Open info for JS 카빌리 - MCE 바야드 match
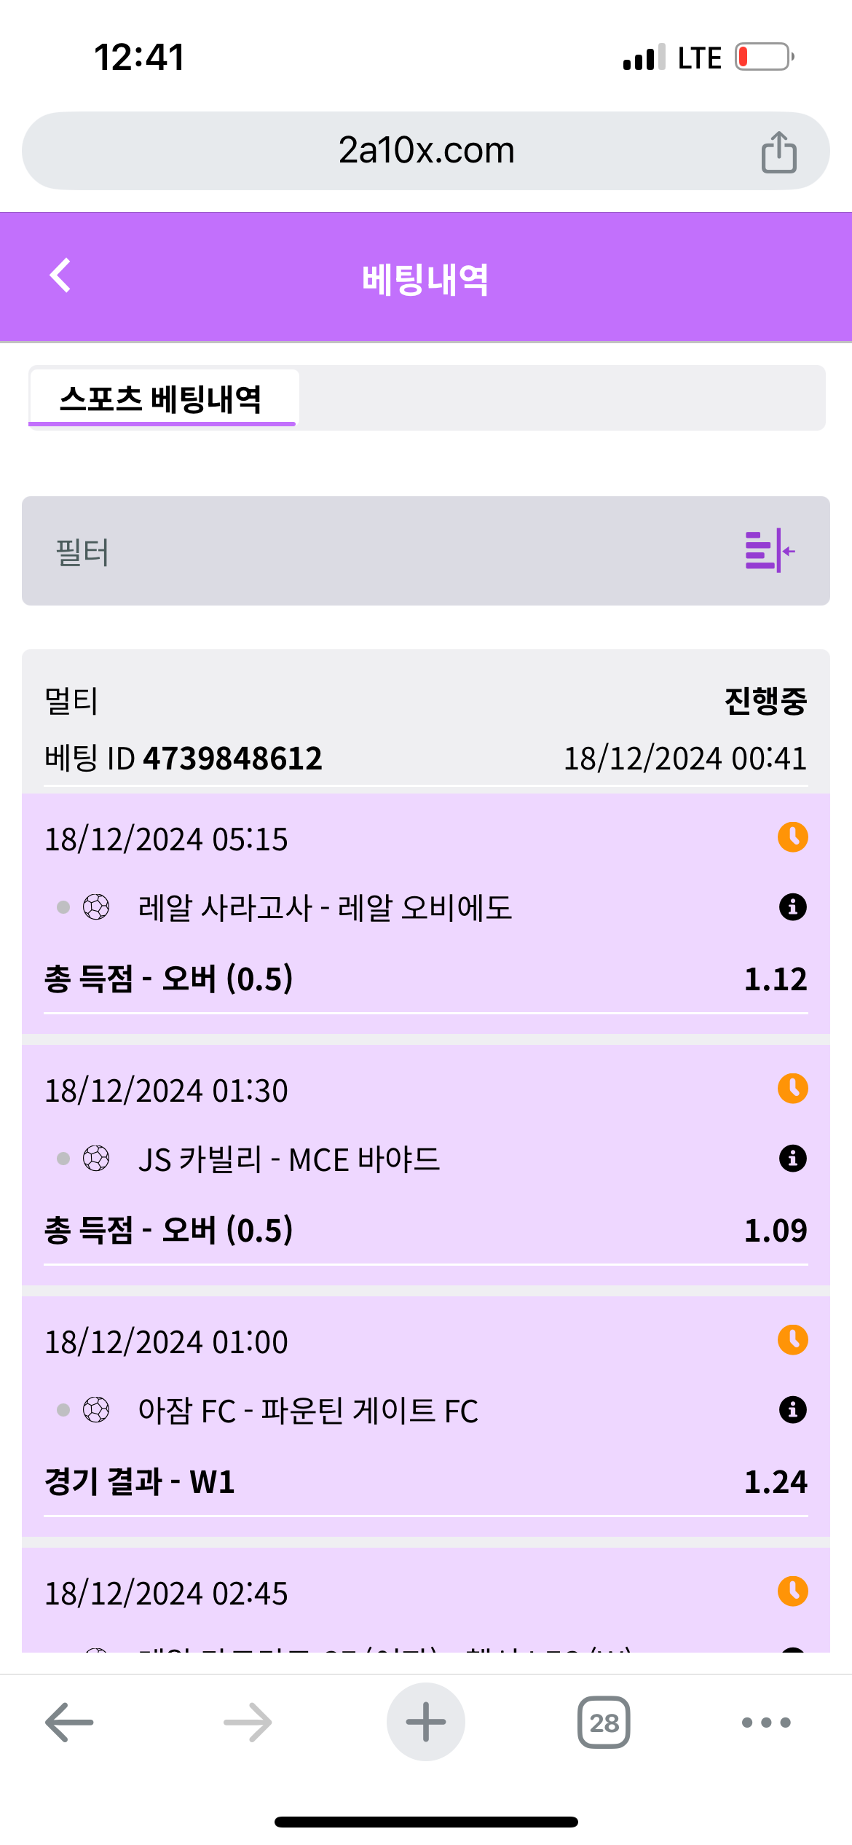 (x=792, y=1159)
